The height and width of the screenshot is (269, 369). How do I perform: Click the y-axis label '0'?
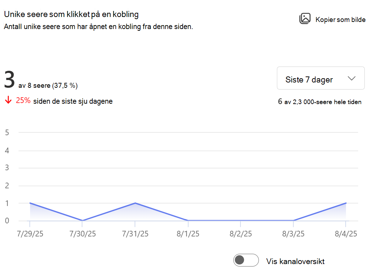click(x=7, y=221)
